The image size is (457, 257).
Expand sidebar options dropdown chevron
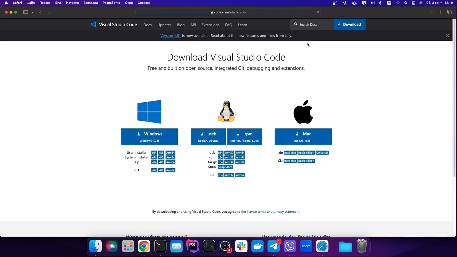pos(33,12)
